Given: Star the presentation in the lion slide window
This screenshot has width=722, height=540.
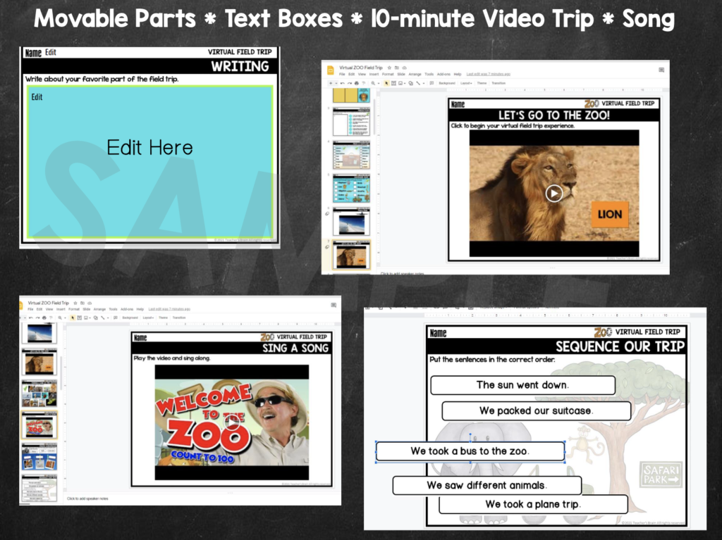Looking at the screenshot, I should click(x=388, y=68).
